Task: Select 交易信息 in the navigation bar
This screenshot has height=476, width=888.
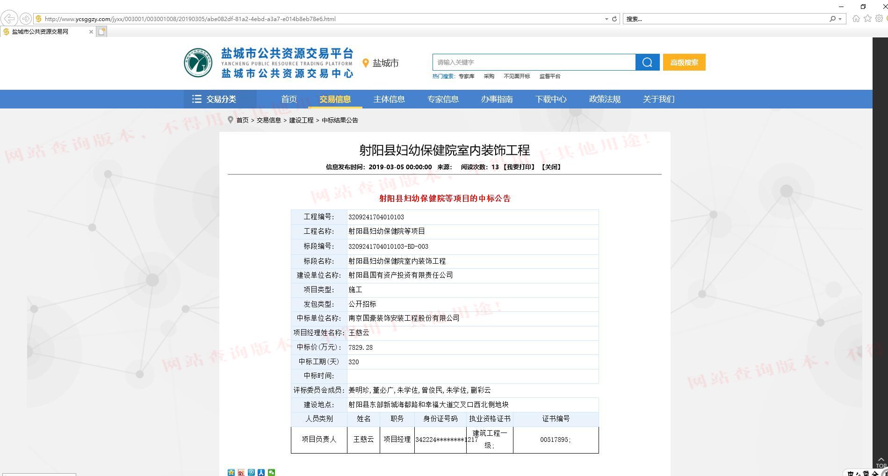Action: (335, 99)
